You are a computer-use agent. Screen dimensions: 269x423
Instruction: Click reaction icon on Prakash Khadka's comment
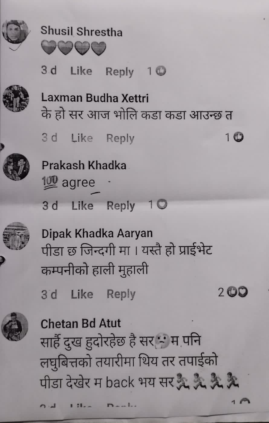coord(163,205)
